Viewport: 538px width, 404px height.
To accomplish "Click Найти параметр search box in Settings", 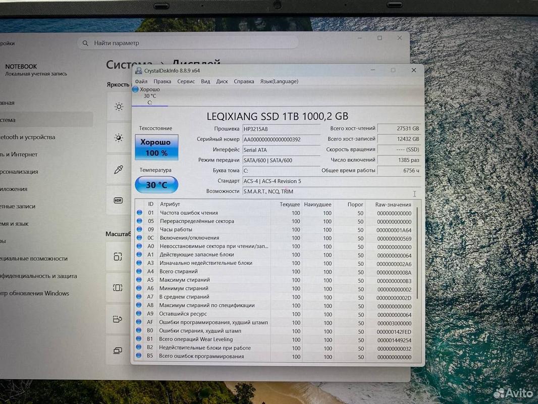I will (x=188, y=43).
